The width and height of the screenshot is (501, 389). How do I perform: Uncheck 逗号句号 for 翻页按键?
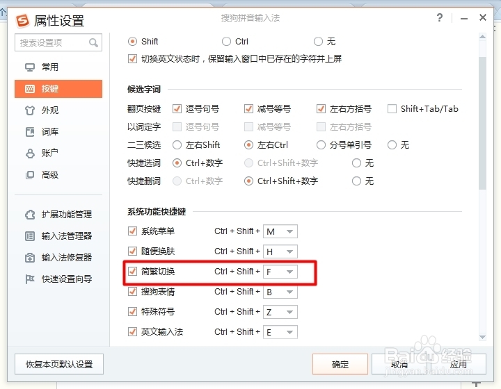177,109
